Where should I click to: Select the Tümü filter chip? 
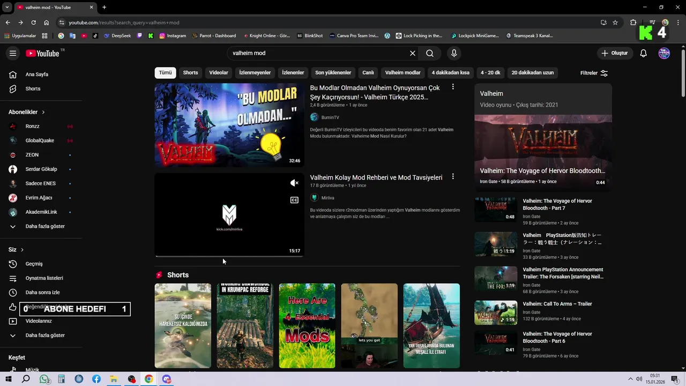[x=166, y=73]
